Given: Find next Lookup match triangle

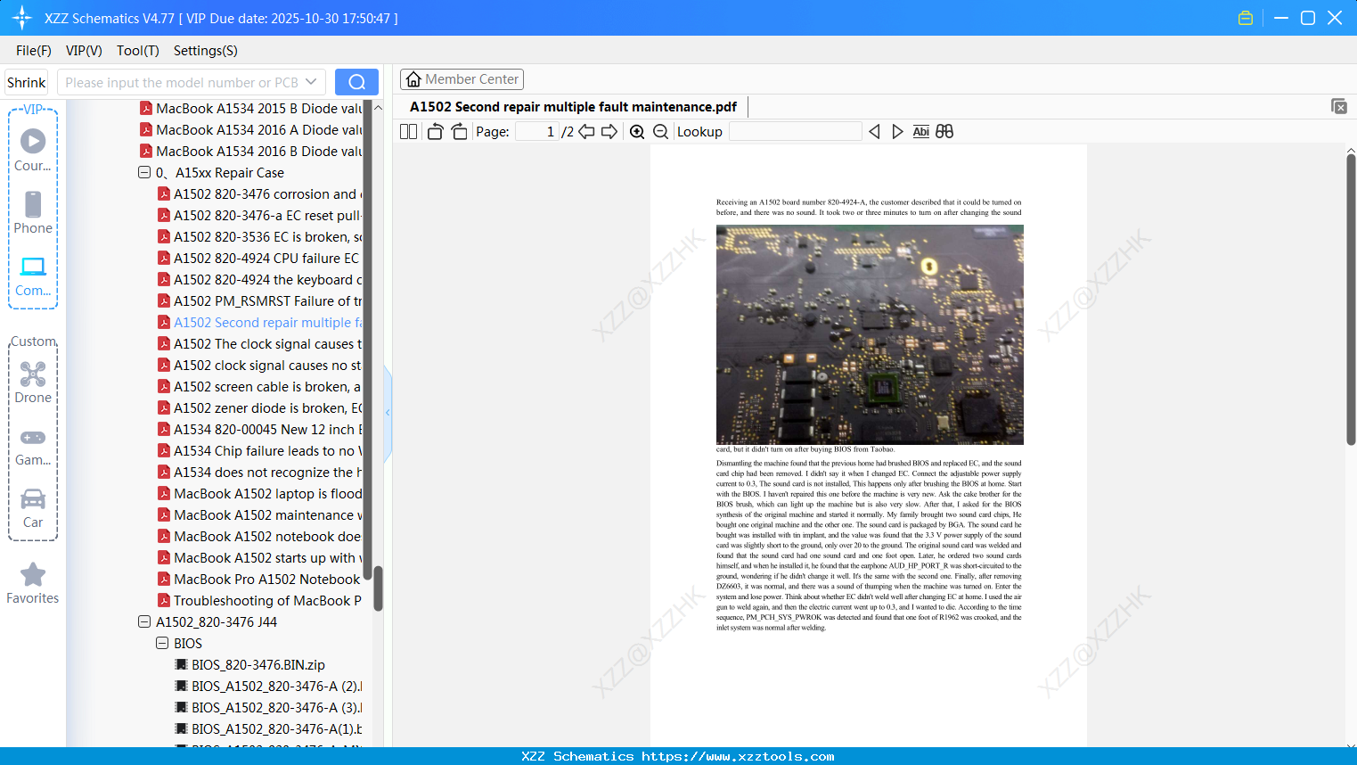Looking at the screenshot, I should 897,132.
